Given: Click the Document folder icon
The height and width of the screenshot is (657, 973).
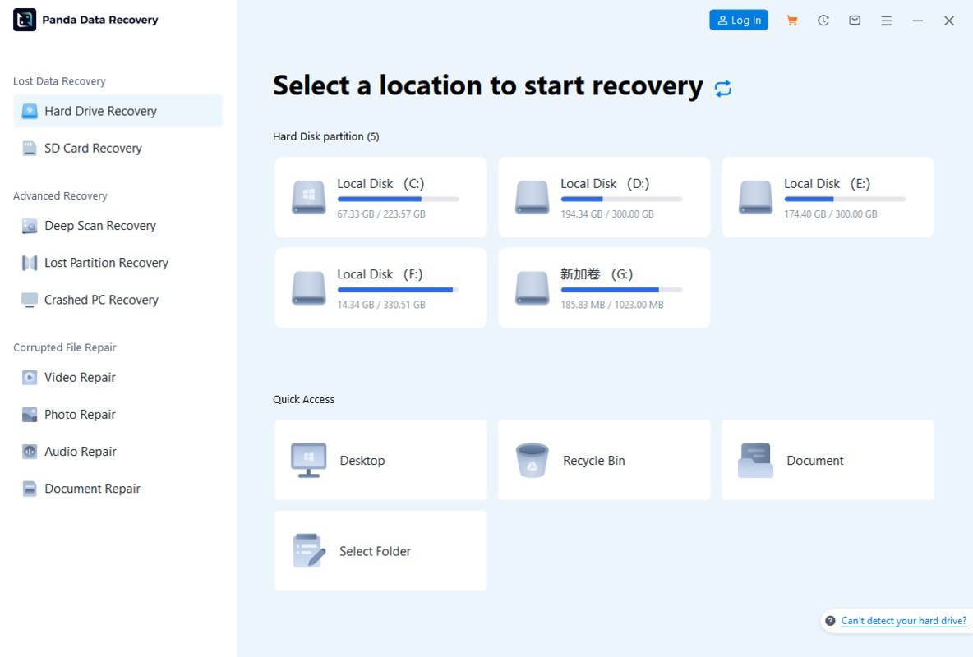Looking at the screenshot, I should [756, 461].
